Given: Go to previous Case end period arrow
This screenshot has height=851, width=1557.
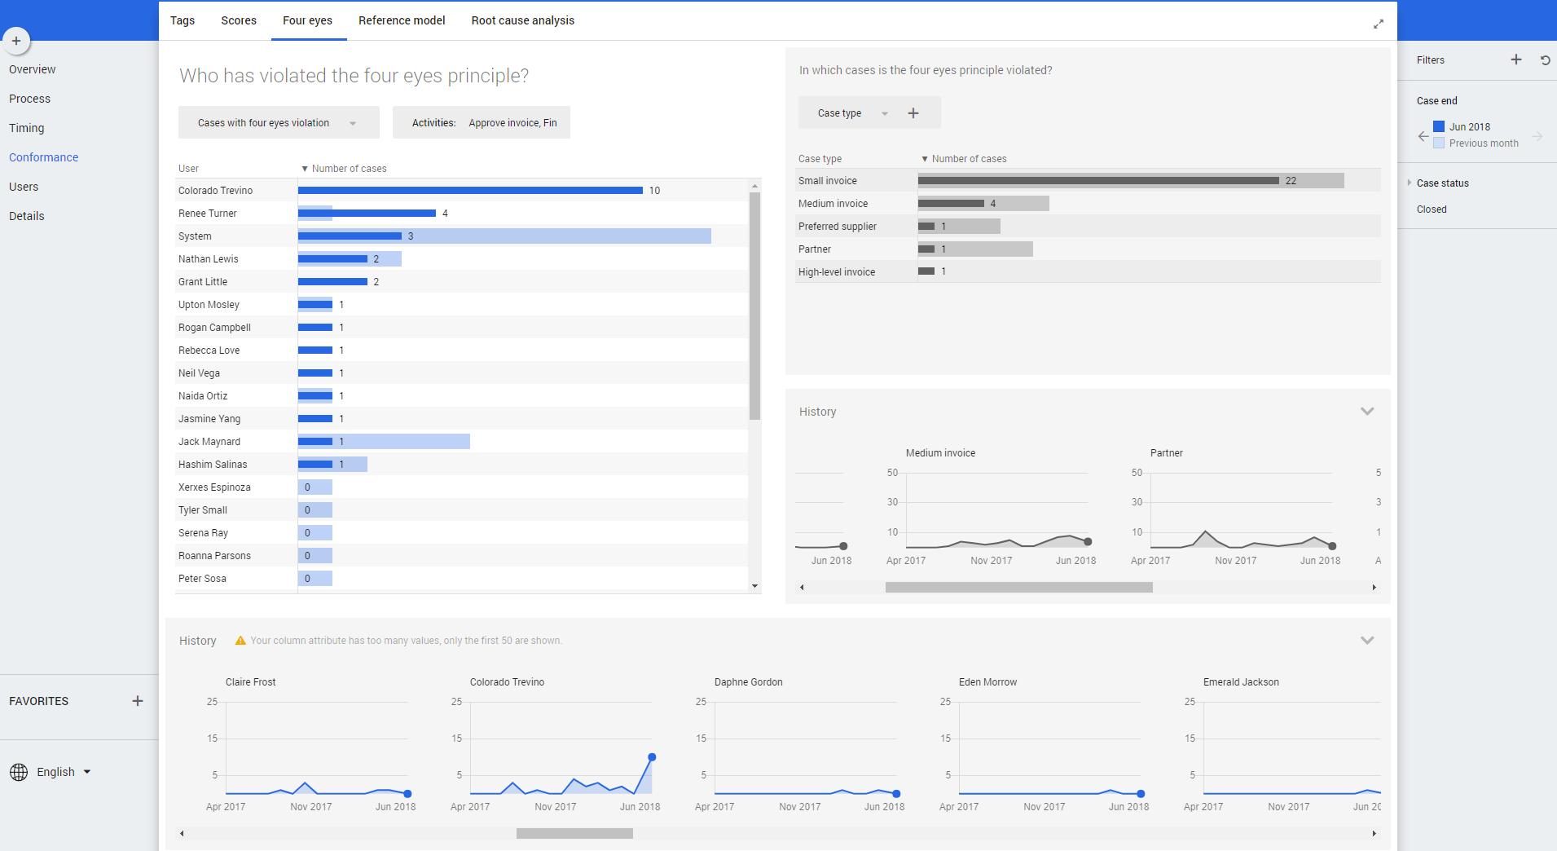Looking at the screenshot, I should click(x=1423, y=136).
